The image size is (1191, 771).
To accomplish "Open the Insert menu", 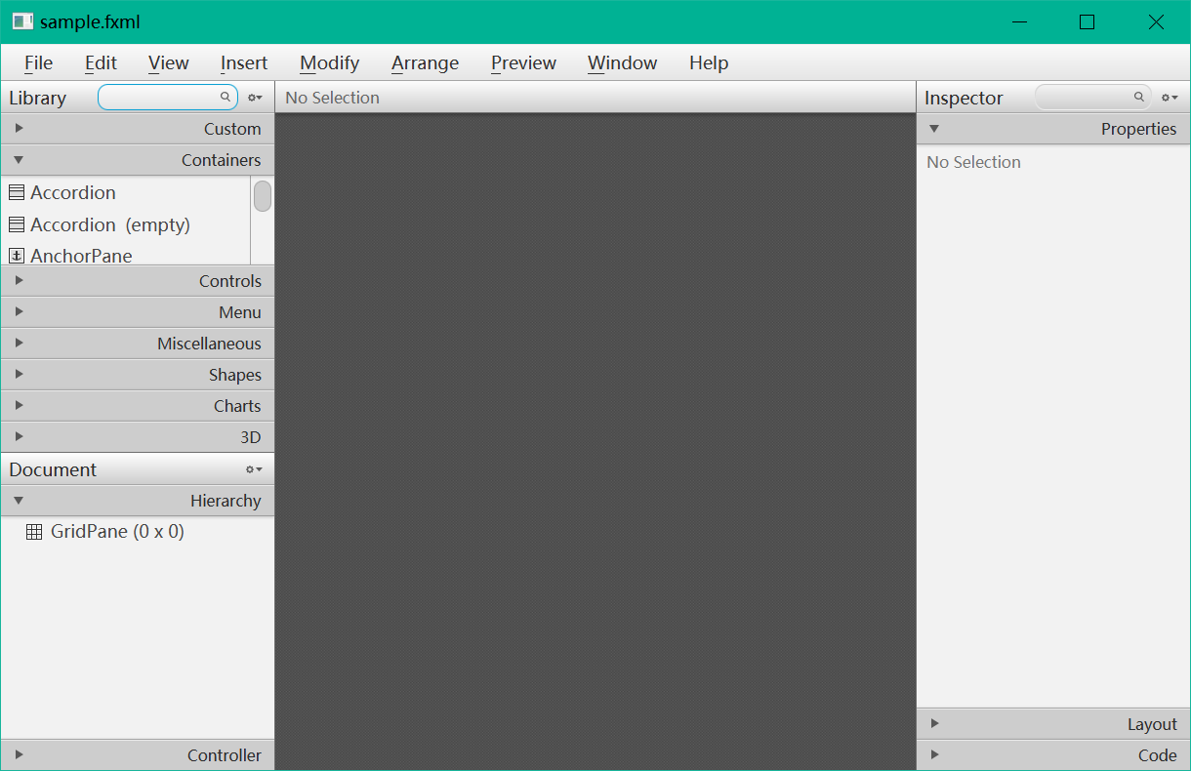I will coord(244,62).
